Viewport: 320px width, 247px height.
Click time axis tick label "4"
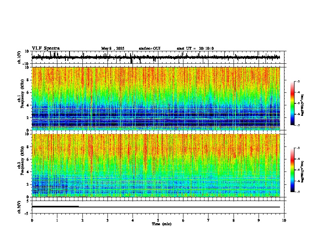[x=133, y=220]
